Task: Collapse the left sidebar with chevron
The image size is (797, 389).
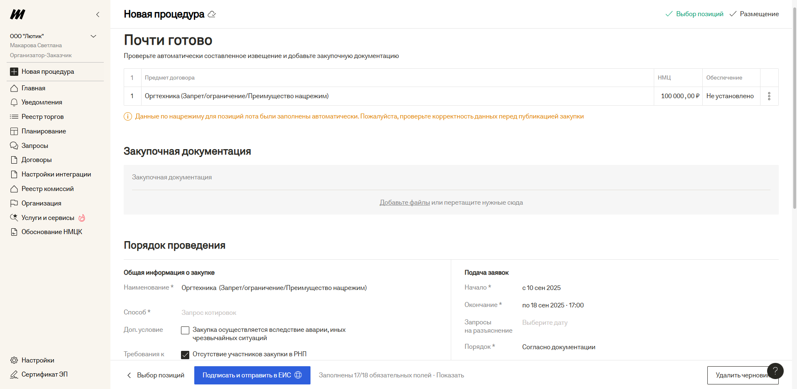Action: [x=98, y=14]
